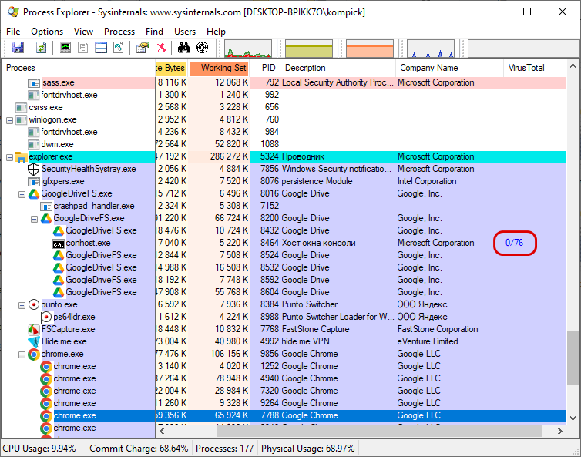Open the Users menu
Image resolution: width=581 pixels, height=457 pixels.
(x=185, y=32)
